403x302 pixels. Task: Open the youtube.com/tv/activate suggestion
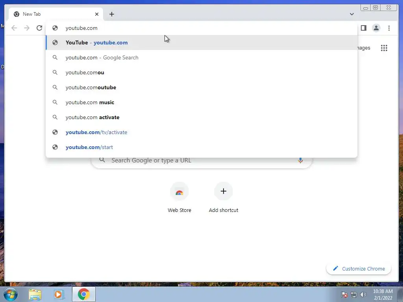click(x=201, y=132)
